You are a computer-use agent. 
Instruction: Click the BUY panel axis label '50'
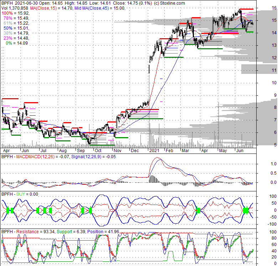[274, 203]
